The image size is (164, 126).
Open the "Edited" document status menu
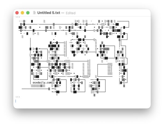pos(70,13)
